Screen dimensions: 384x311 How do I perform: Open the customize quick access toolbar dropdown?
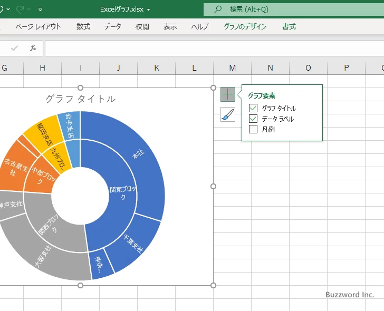tap(41, 9)
